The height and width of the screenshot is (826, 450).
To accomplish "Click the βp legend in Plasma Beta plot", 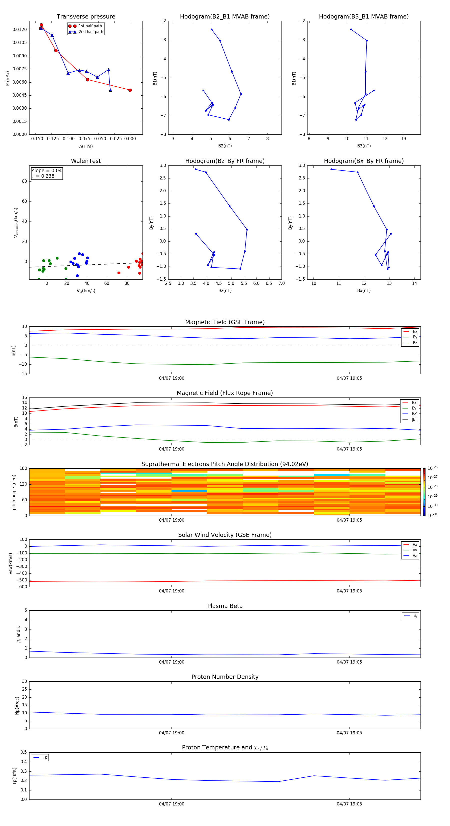I will click(410, 616).
